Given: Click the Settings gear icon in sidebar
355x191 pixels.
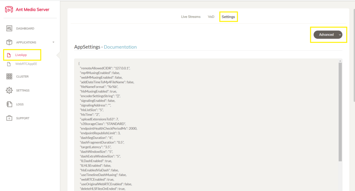Looking at the screenshot, I should pos(9,90).
